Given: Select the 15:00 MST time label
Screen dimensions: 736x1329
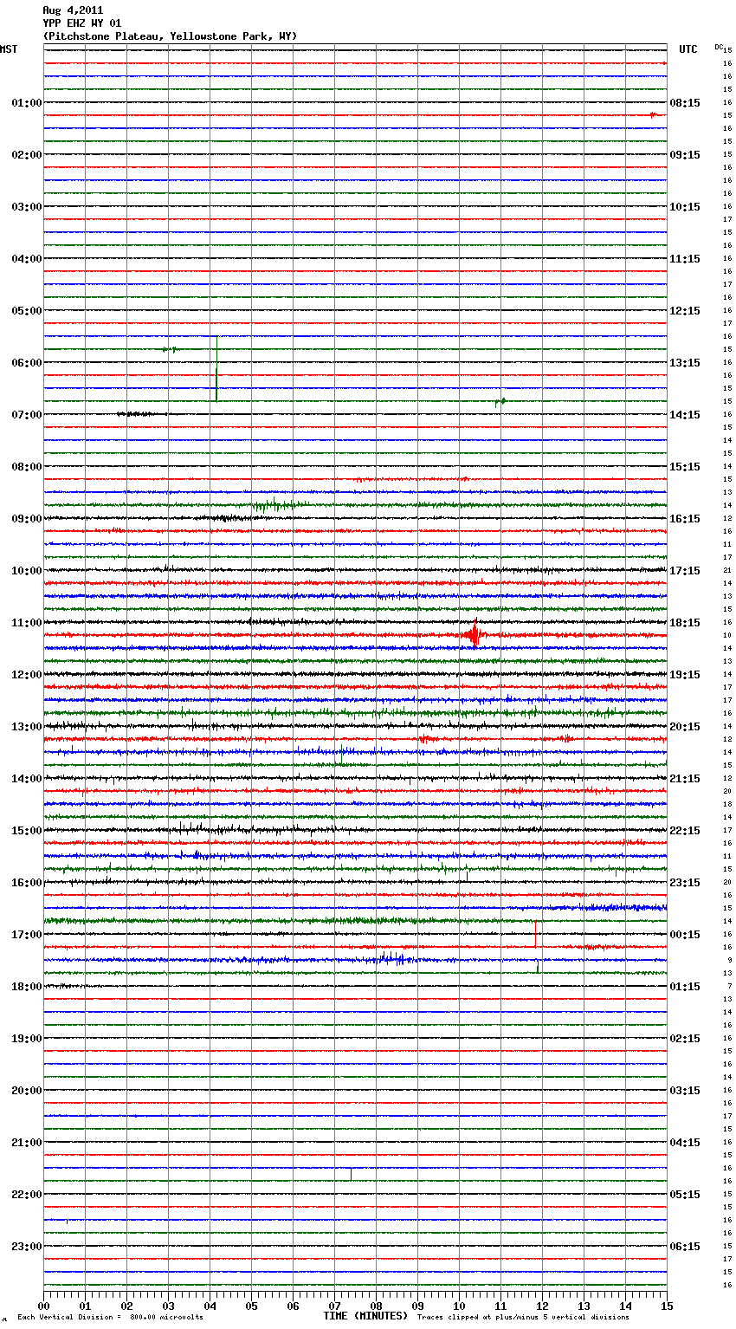Looking at the screenshot, I should [x=27, y=831].
